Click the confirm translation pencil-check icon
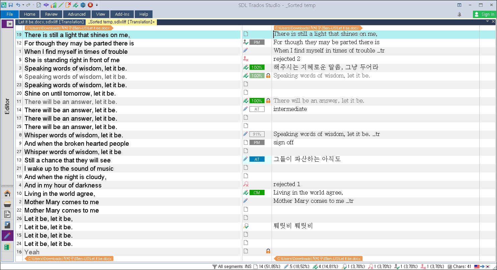 coord(76,5)
